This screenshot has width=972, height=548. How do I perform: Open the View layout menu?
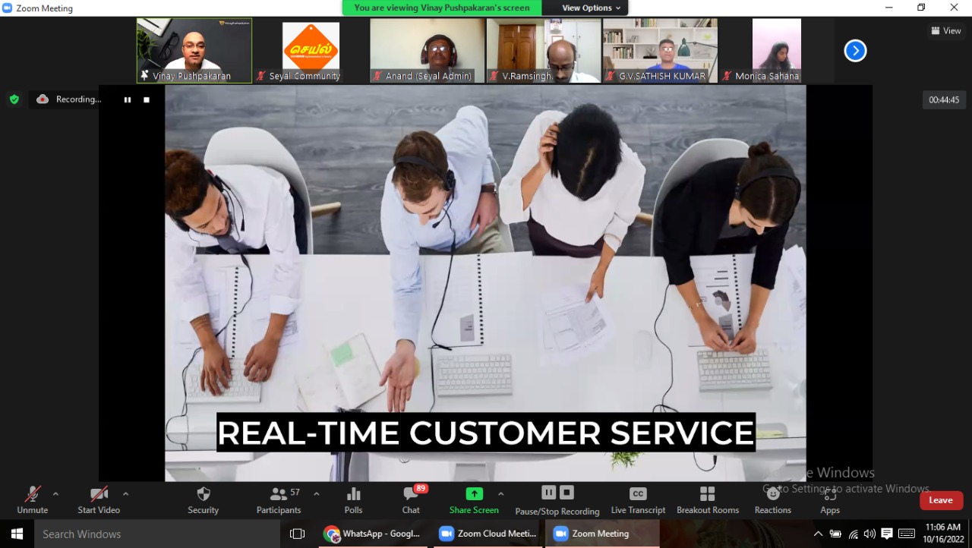(946, 31)
